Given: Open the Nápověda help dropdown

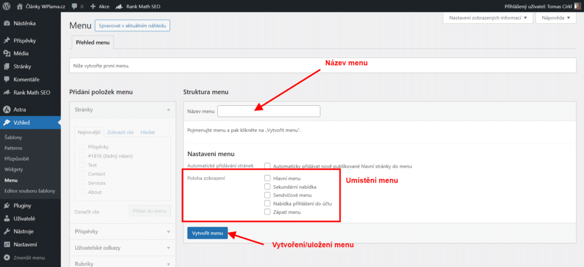Looking at the screenshot, I should tap(556, 18).
